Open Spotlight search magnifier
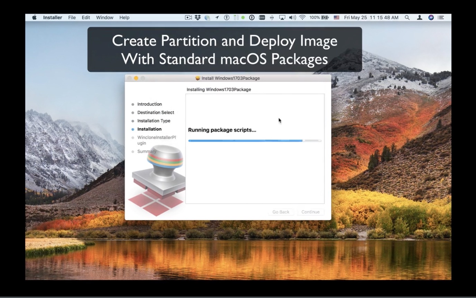 pyautogui.click(x=407, y=17)
